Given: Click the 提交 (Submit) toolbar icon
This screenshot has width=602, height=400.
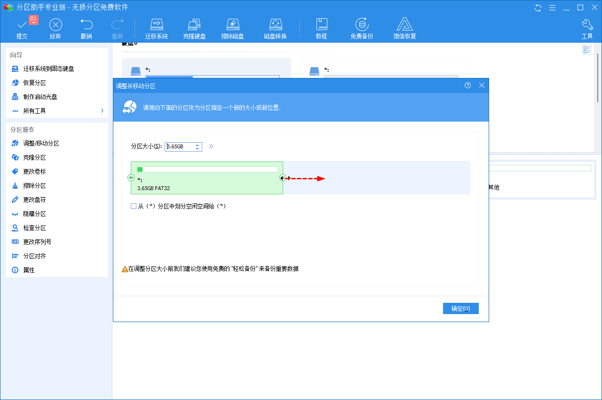Looking at the screenshot, I should [22, 29].
